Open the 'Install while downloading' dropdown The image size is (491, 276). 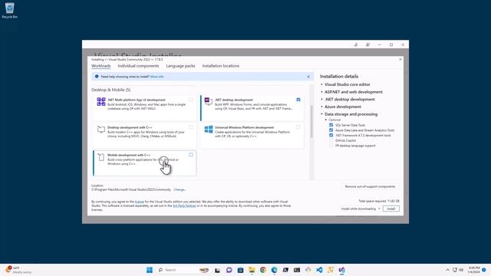[361, 209]
